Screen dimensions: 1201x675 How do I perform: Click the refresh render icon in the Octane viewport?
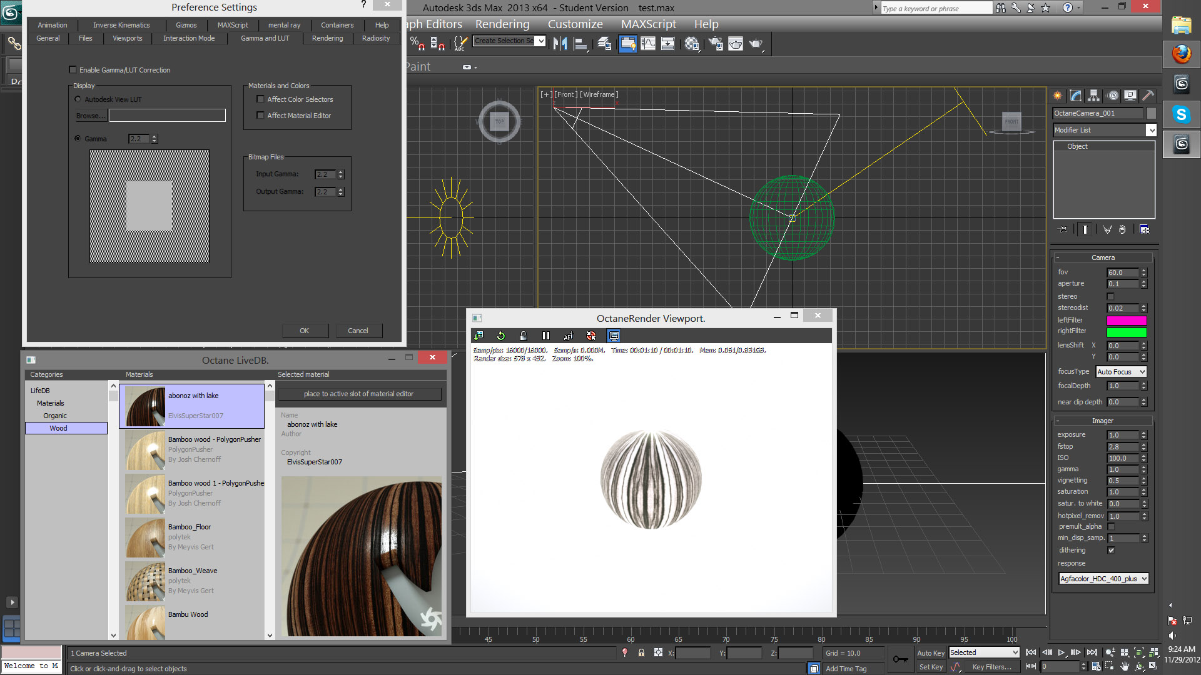(x=500, y=336)
